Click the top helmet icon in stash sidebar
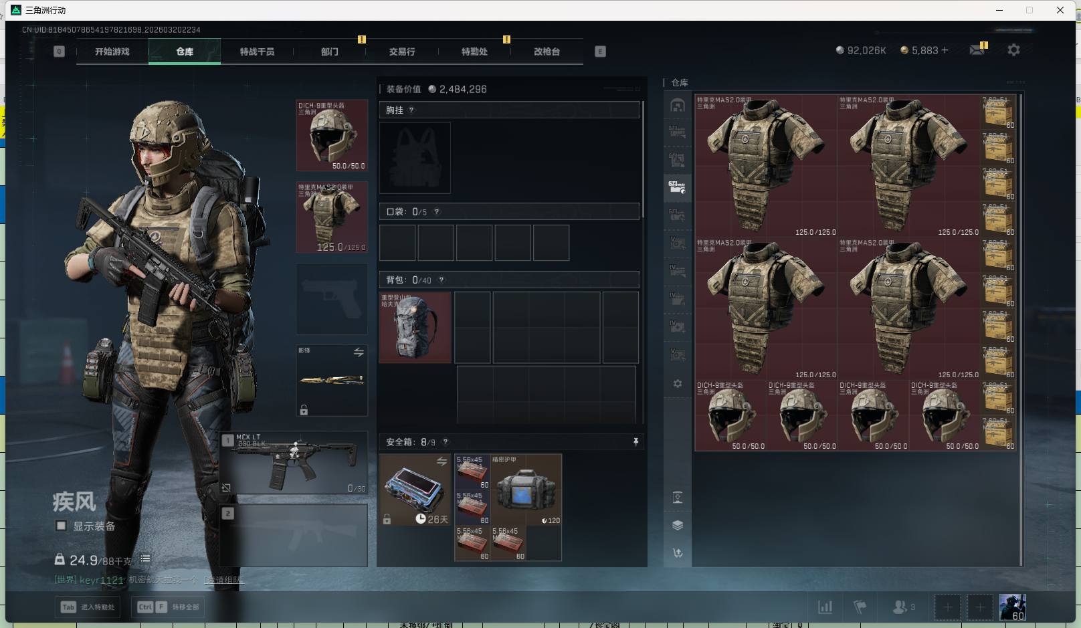 pos(678,106)
